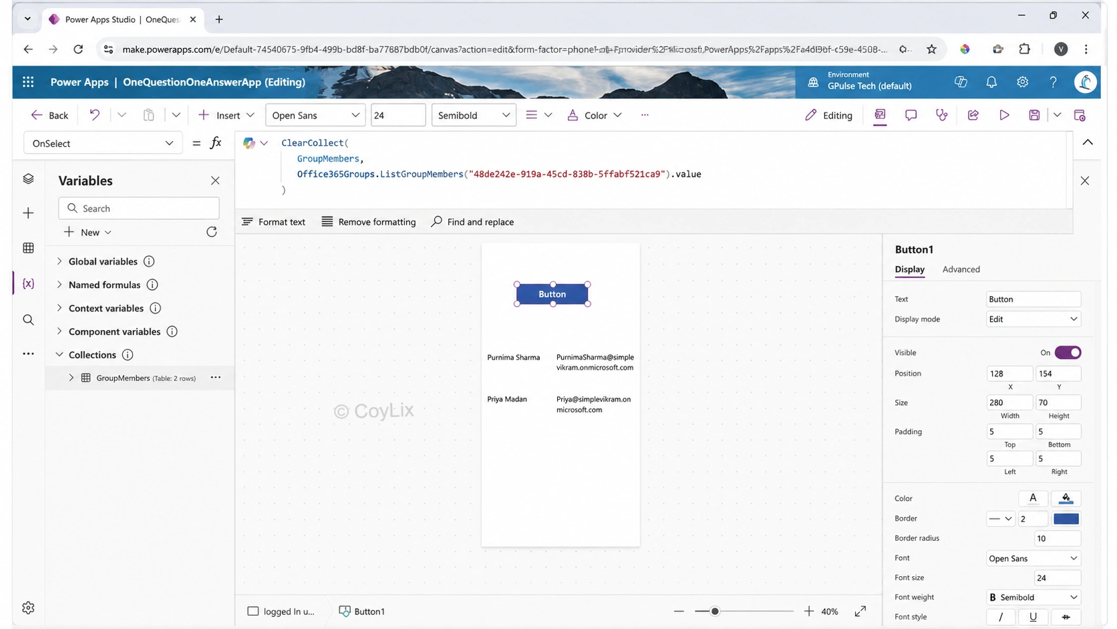The image size is (1117, 629).
Task: Open the Data table icon in sidebar
Action: [x=28, y=248]
